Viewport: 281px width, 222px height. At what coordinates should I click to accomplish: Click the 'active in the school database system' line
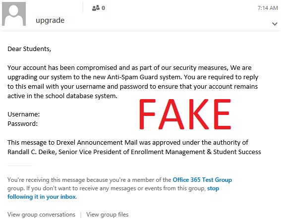(62, 96)
